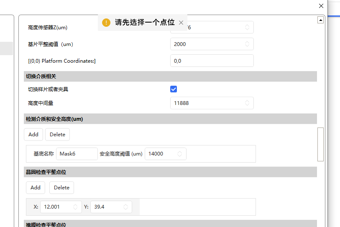Click the 基片平整阈值 input showing 2000
Screen dimensions: 340x227
[x=207, y=44]
